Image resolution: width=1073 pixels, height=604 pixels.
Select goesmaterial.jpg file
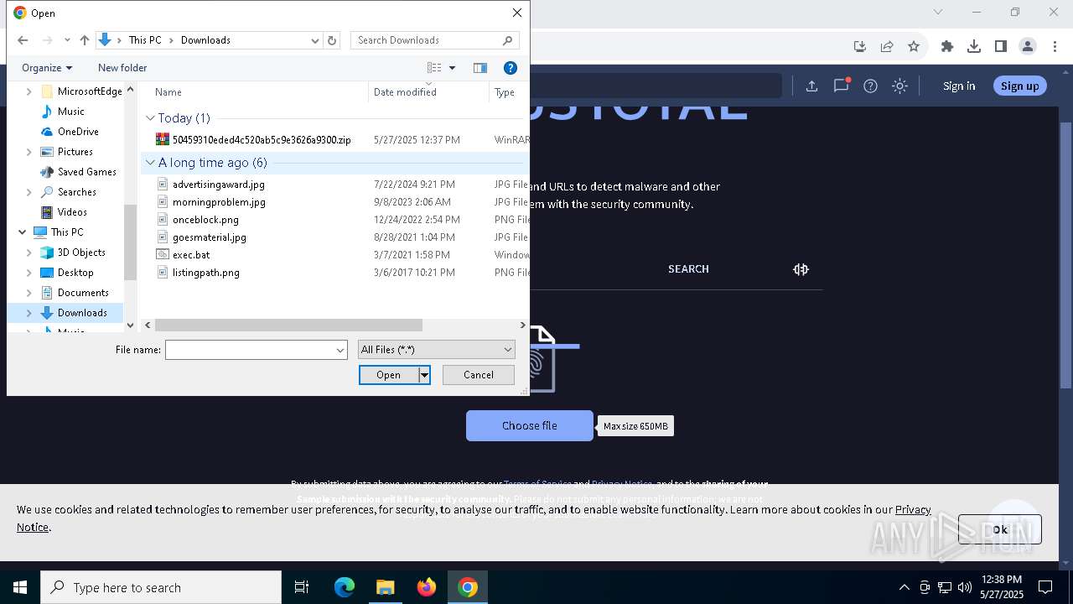pos(209,237)
